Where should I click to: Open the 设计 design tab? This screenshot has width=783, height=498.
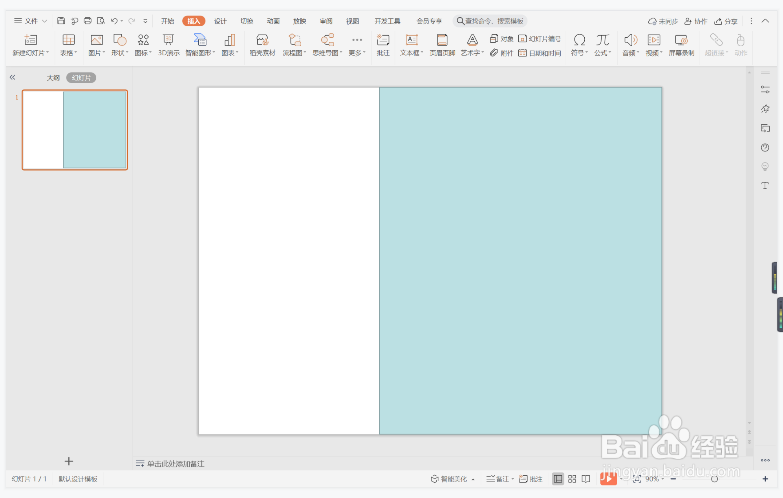(220, 21)
